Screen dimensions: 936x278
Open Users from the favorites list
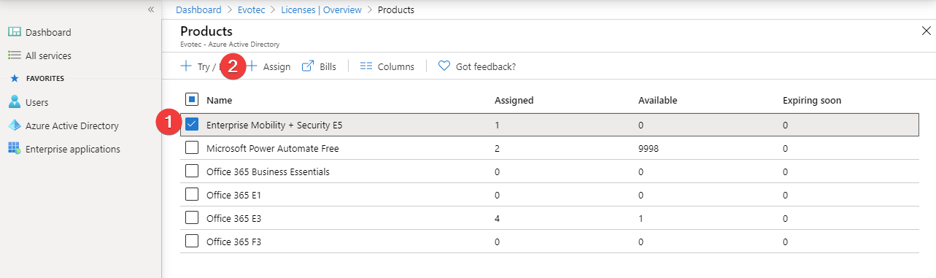tap(36, 102)
